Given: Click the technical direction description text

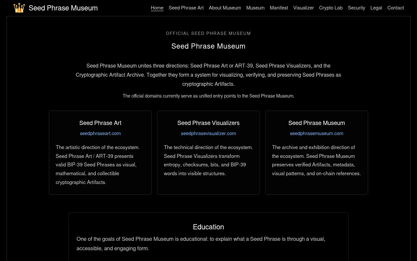Looking at the screenshot, I should pos(208,161).
